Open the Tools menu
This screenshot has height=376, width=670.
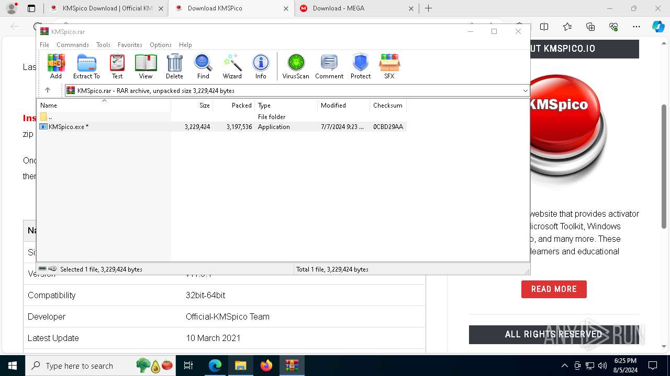[103, 45]
